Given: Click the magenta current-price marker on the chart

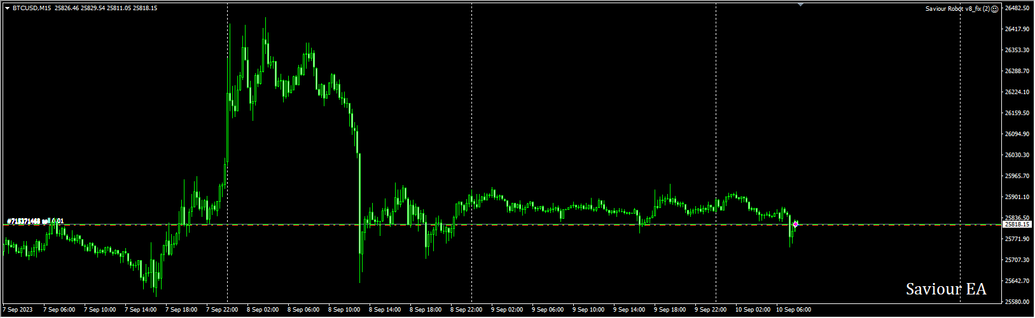Looking at the screenshot, I should [795, 224].
